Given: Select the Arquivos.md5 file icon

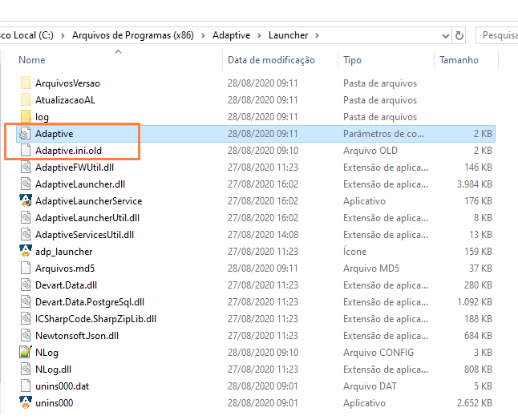Looking at the screenshot, I should [26, 269].
